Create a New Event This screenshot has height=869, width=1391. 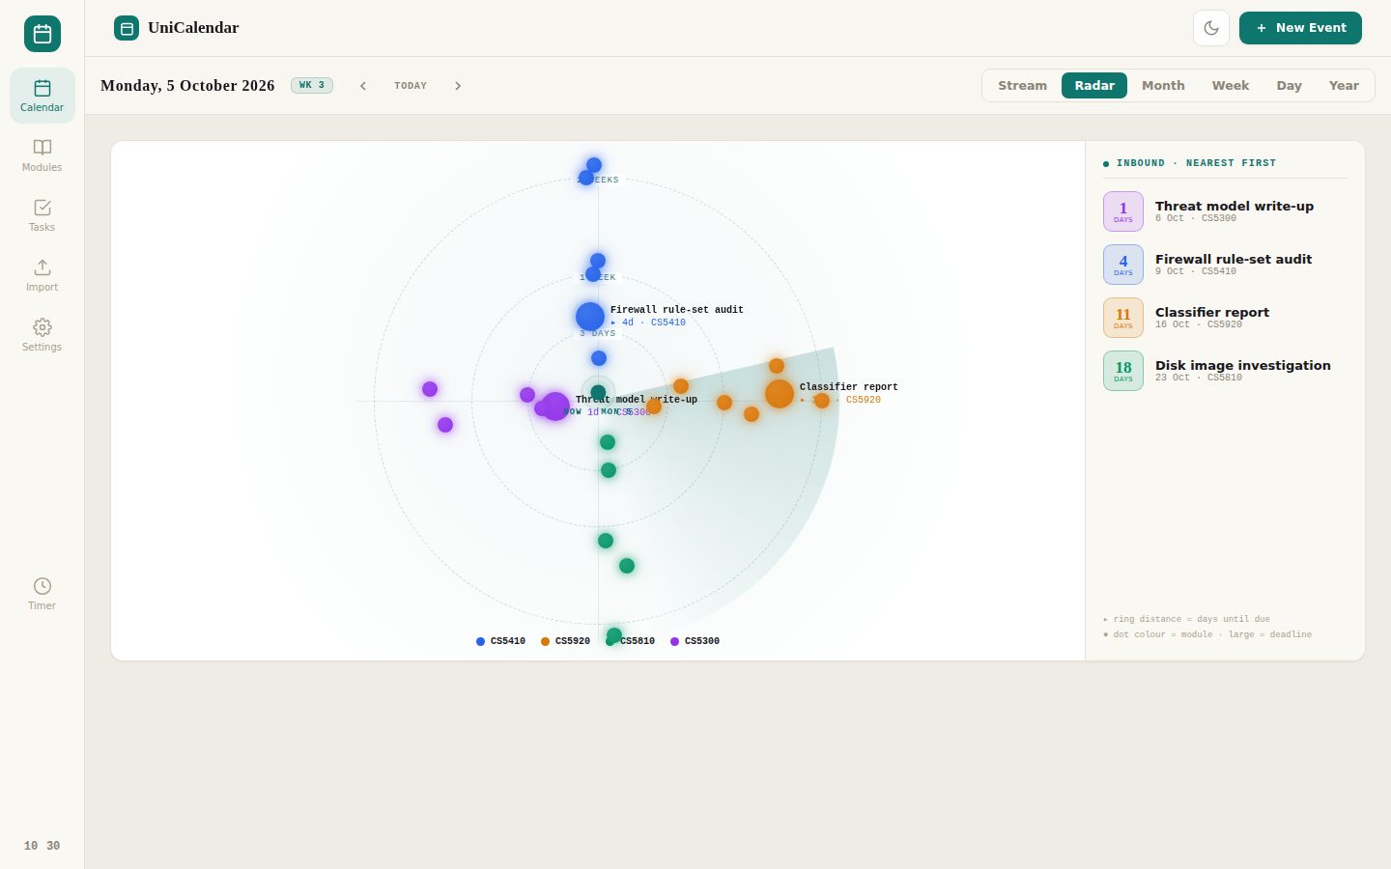1300,28
